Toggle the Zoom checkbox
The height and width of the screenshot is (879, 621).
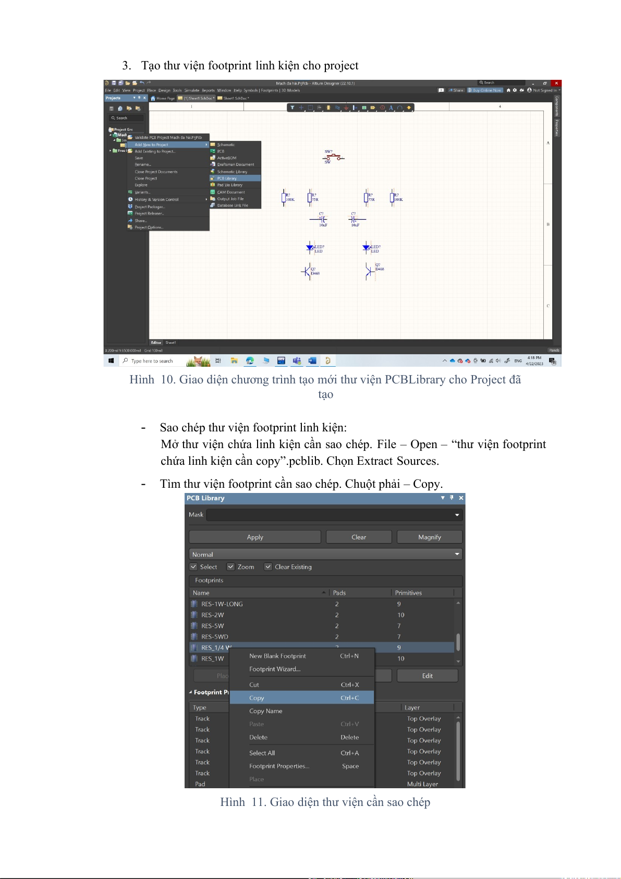[231, 567]
